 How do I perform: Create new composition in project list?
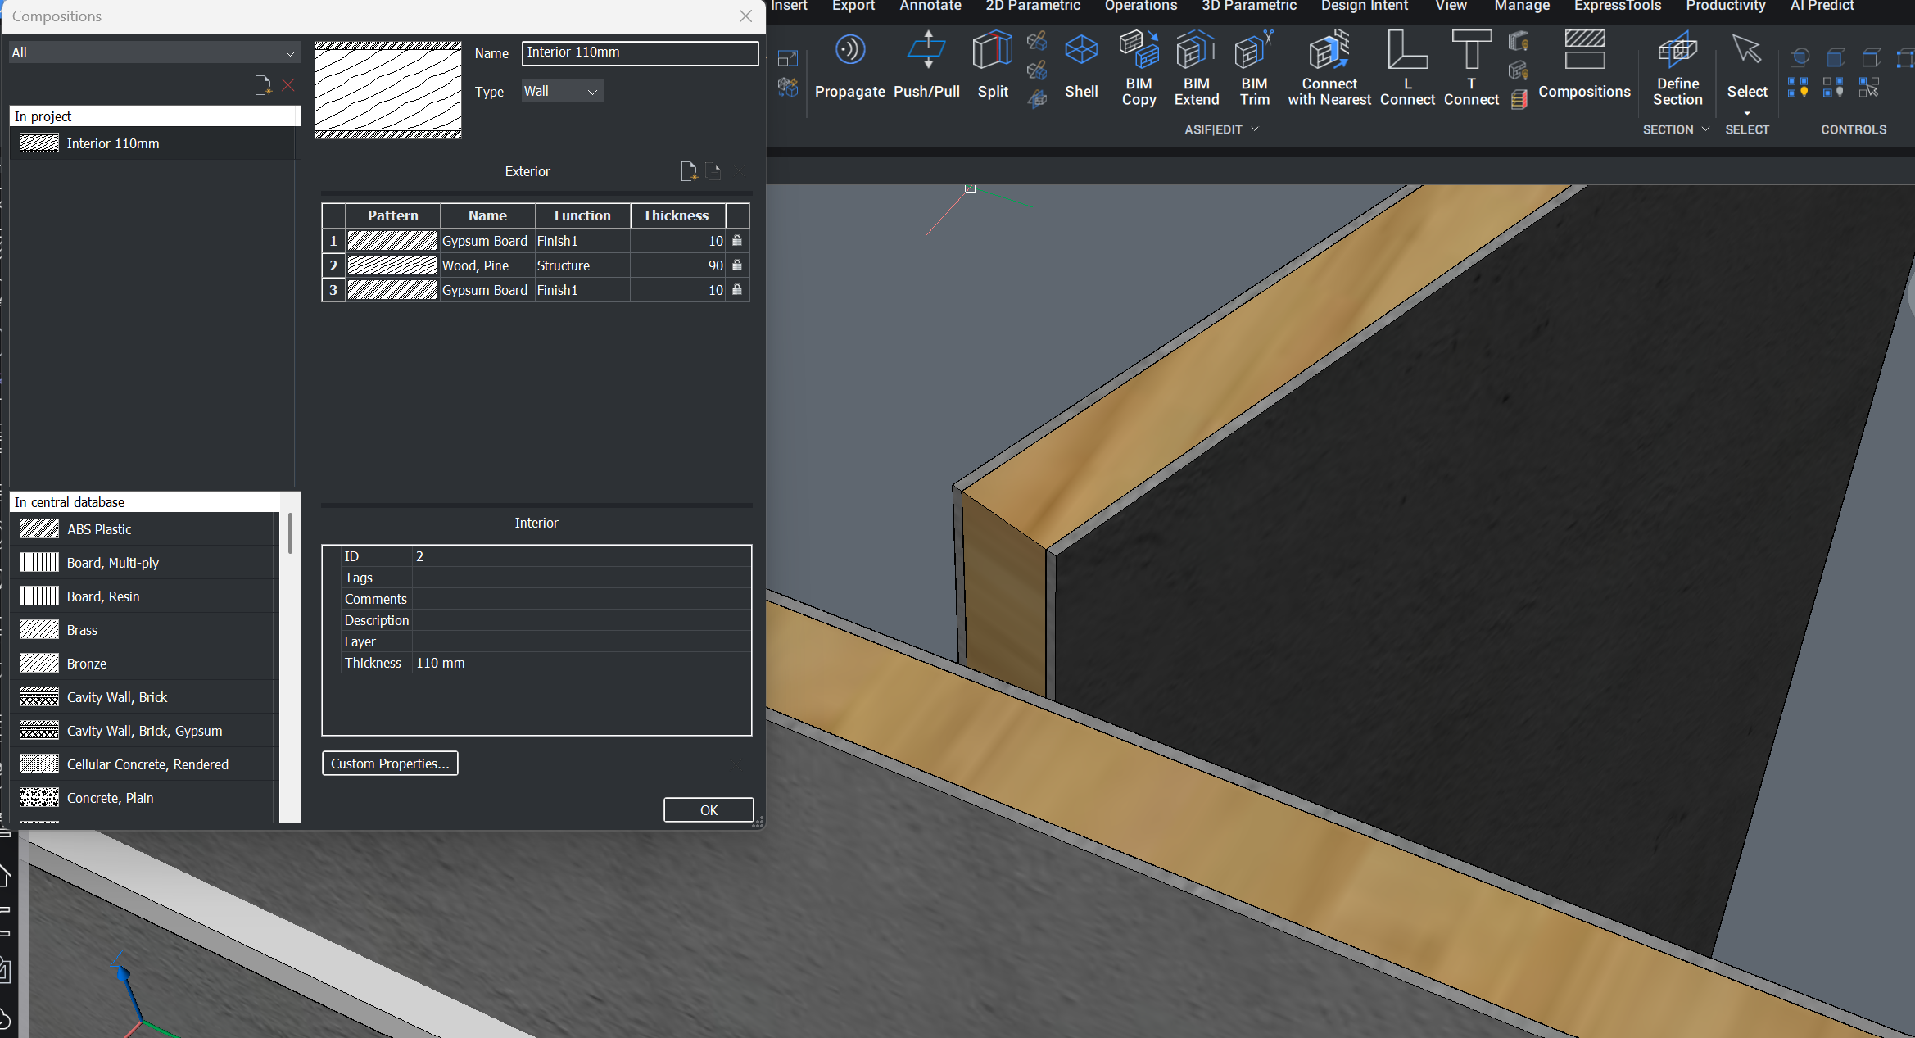coord(263,85)
